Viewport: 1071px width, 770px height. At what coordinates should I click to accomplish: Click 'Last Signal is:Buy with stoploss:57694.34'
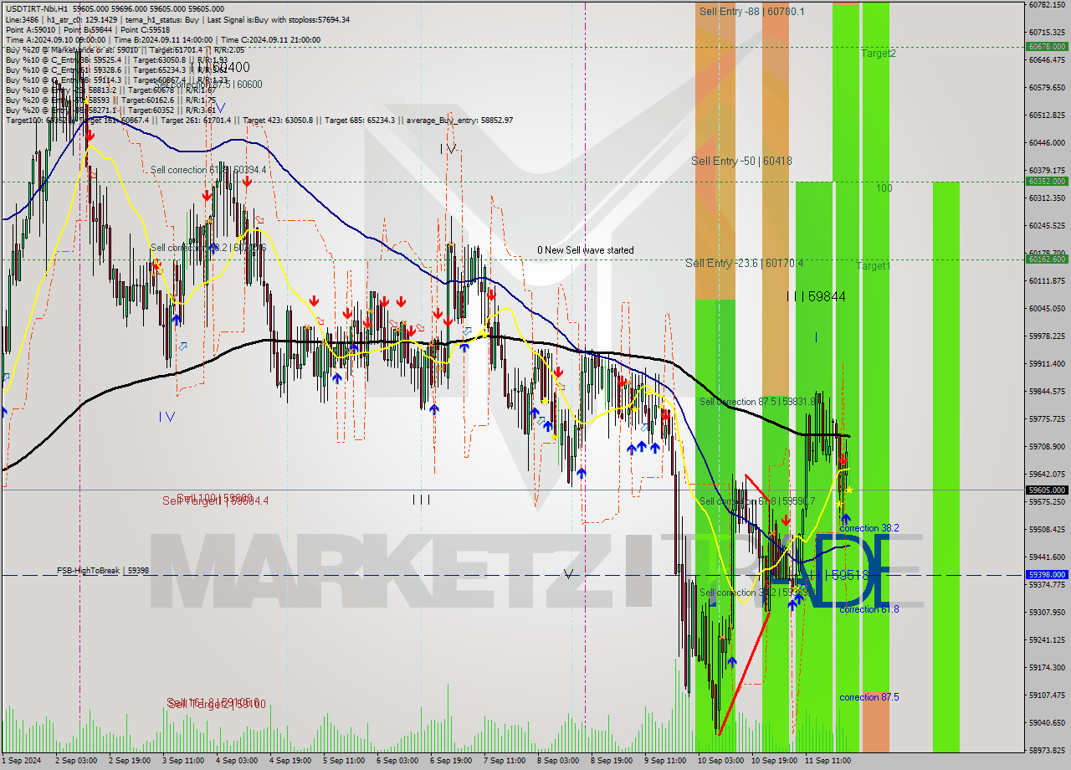[278, 19]
